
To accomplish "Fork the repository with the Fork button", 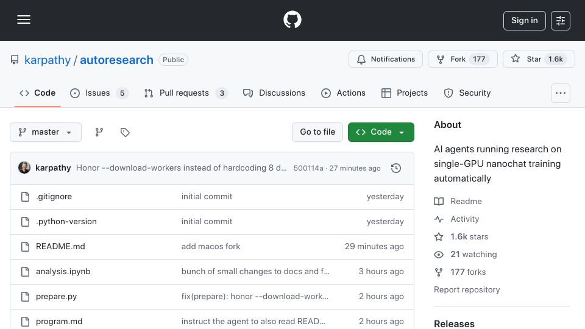I will point(463,59).
